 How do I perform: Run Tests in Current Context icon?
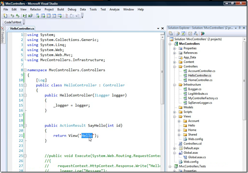click(x=12, y=16)
